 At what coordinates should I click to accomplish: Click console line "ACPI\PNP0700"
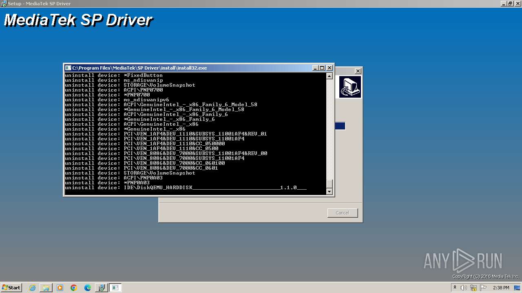point(143,90)
